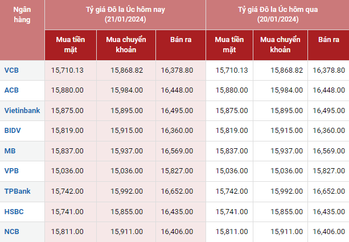Select the NCB bank link
The height and width of the screenshot is (242, 349).
coord(11,232)
